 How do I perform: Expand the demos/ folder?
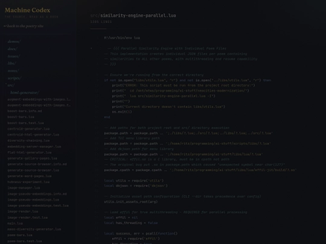[14, 42]
